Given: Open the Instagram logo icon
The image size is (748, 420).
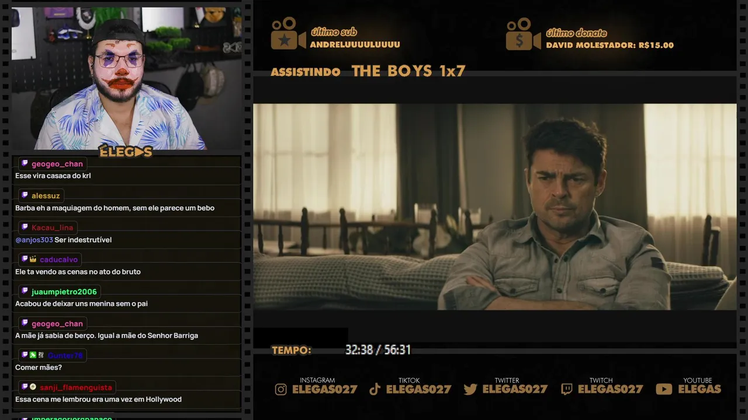Looking at the screenshot, I should pyautogui.click(x=281, y=389).
